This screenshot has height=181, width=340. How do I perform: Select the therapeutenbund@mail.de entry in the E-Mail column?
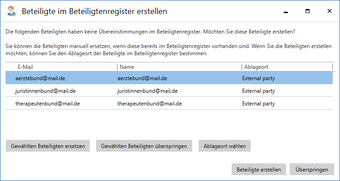pos(48,104)
